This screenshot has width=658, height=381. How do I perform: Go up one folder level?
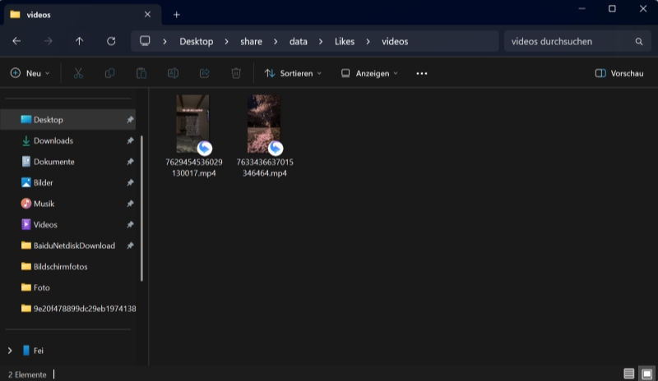click(79, 41)
